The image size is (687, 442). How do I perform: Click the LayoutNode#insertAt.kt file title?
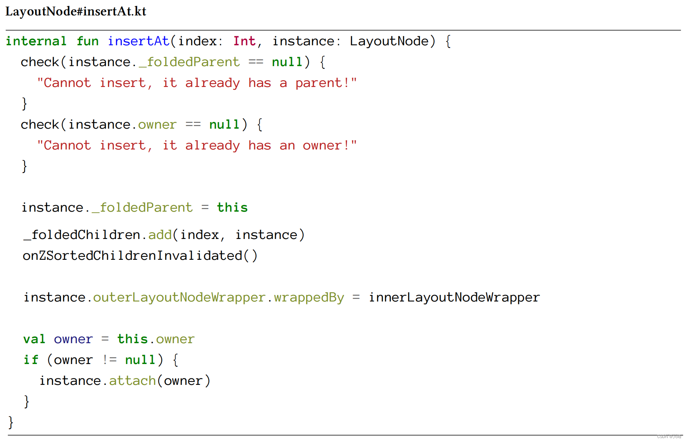point(76,11)
